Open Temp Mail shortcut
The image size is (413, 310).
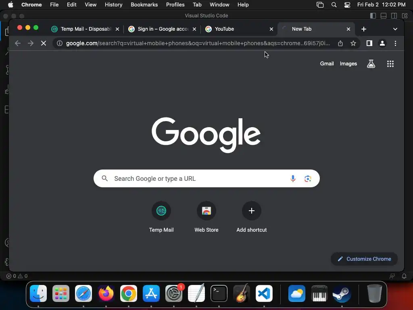[161, 217]
